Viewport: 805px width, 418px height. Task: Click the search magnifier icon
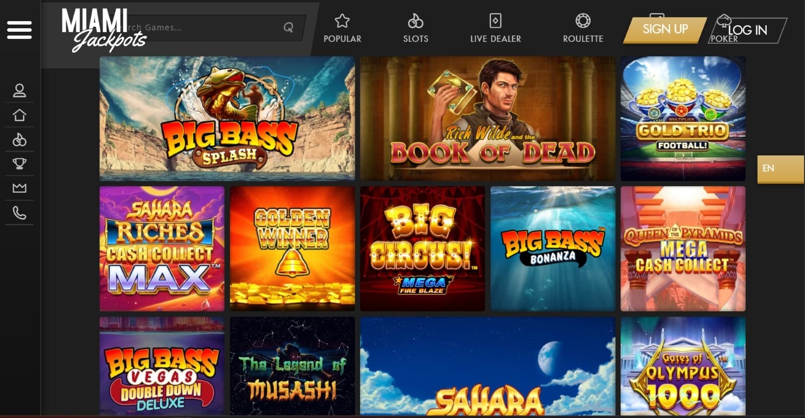pos(288,27)
